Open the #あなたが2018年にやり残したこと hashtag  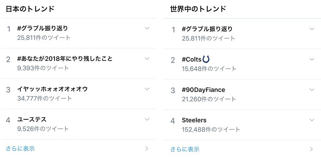[x=65, y=59]
